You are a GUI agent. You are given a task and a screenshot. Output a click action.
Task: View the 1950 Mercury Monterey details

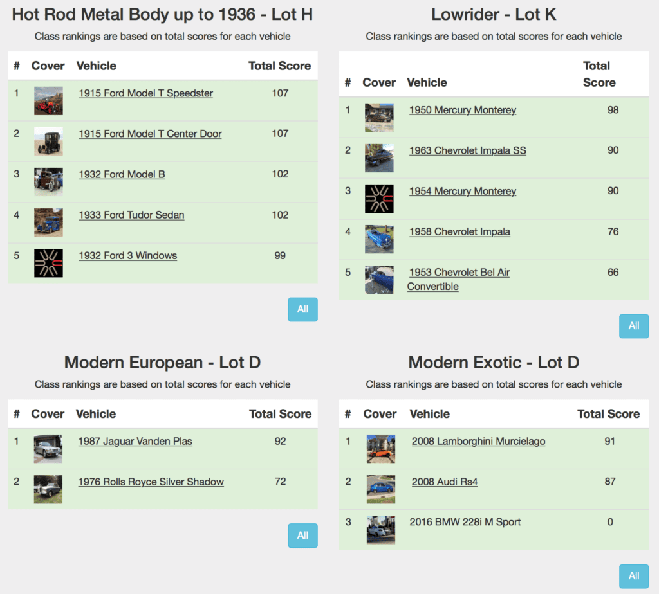tap(462, 110)
